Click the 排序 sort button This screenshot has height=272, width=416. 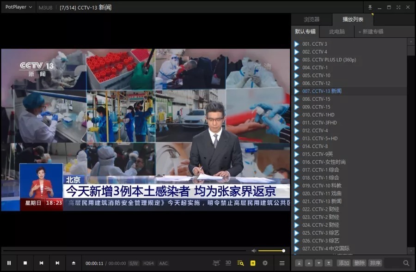(375, 263)
